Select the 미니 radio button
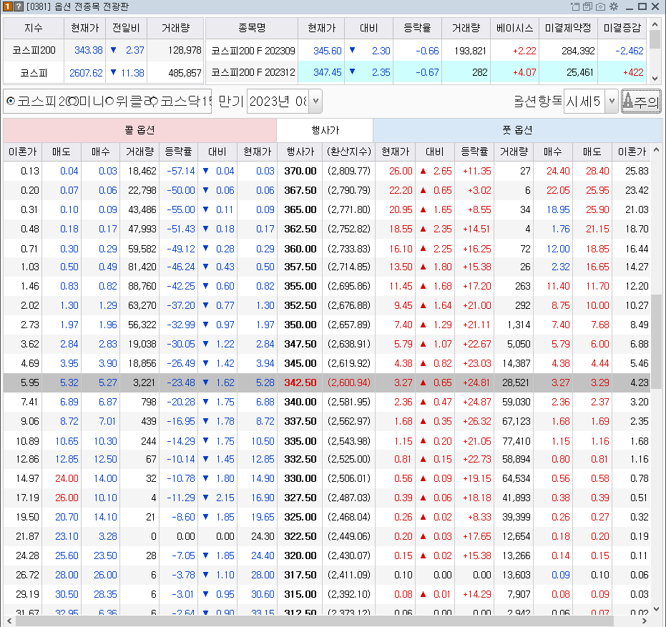666x627 pixels. click(x=74, y=101)
